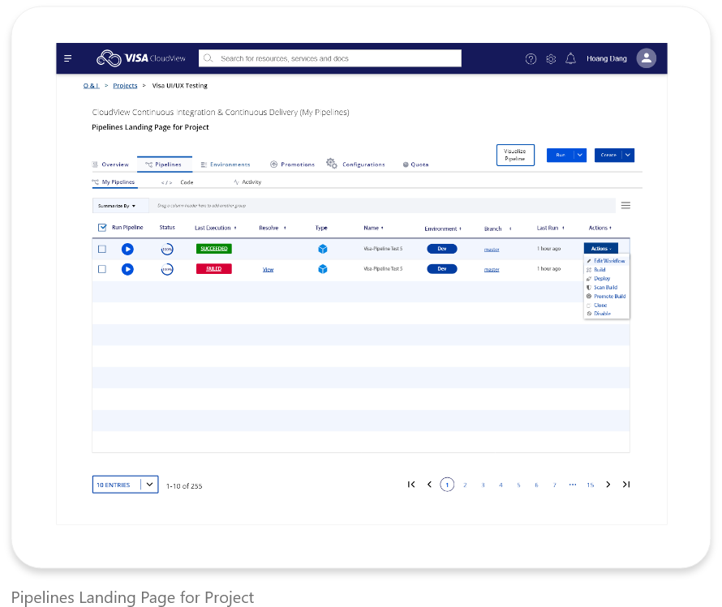This screenshot has width=722, height=607.
Task: Check the box for the succeeded pipeline row
Action: (102, 250)
